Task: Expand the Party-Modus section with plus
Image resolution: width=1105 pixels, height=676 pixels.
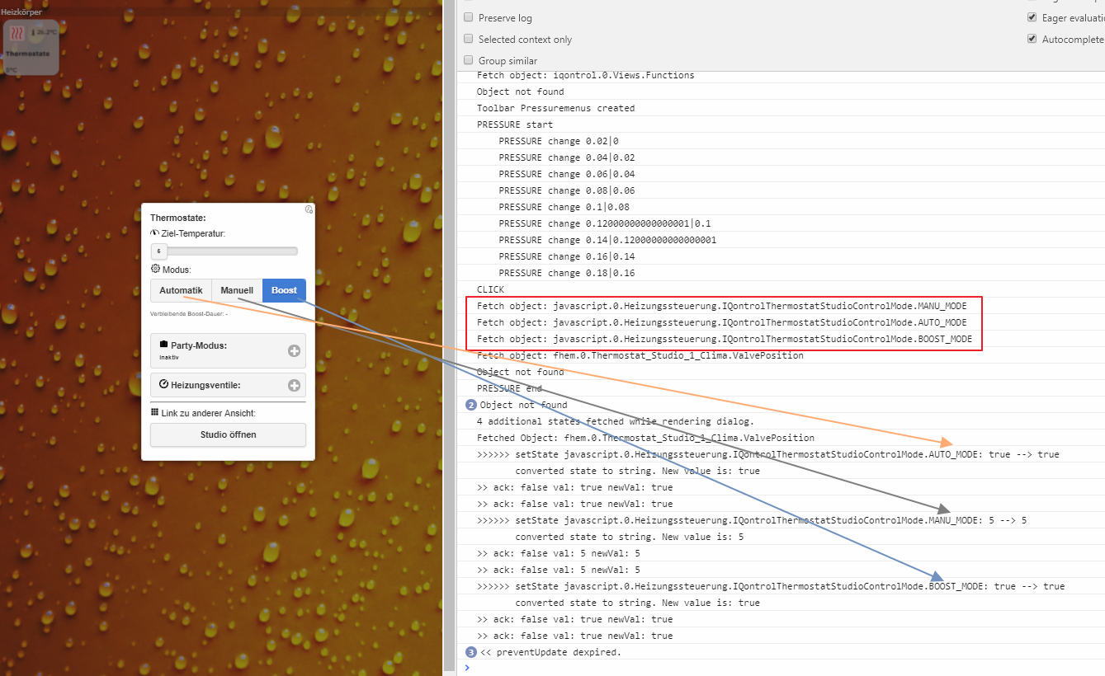Action: (x=294, y=350)
